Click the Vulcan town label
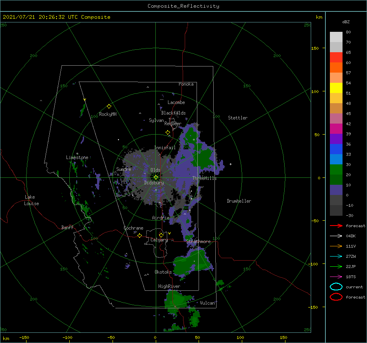The image size is (367, 343). 208,303
